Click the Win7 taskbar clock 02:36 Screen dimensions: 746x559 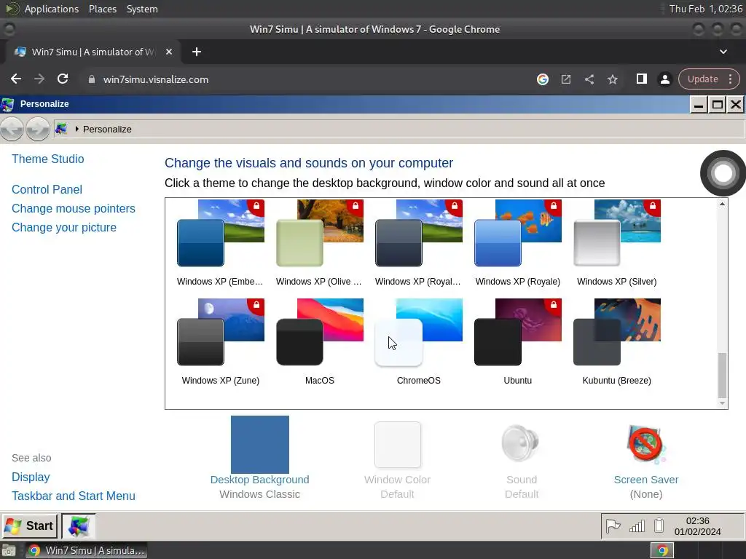tap(697, 526)
